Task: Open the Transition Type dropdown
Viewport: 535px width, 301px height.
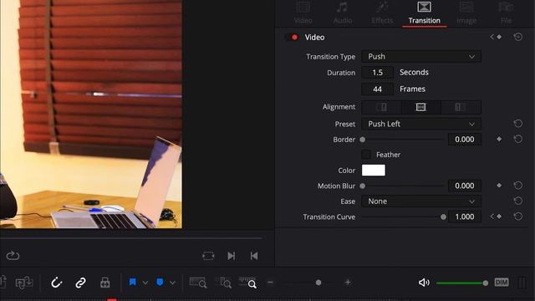Action: 421,56
